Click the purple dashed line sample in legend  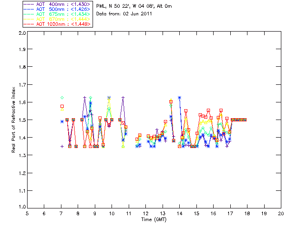29,4
